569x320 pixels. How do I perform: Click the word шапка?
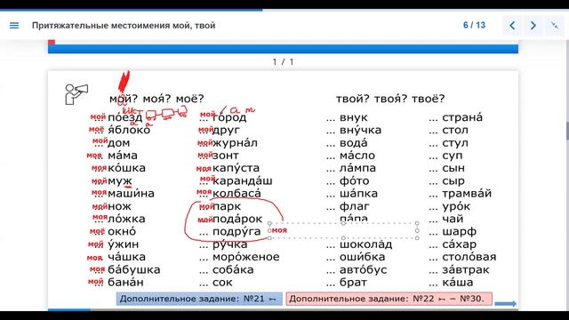pos(358,194)
